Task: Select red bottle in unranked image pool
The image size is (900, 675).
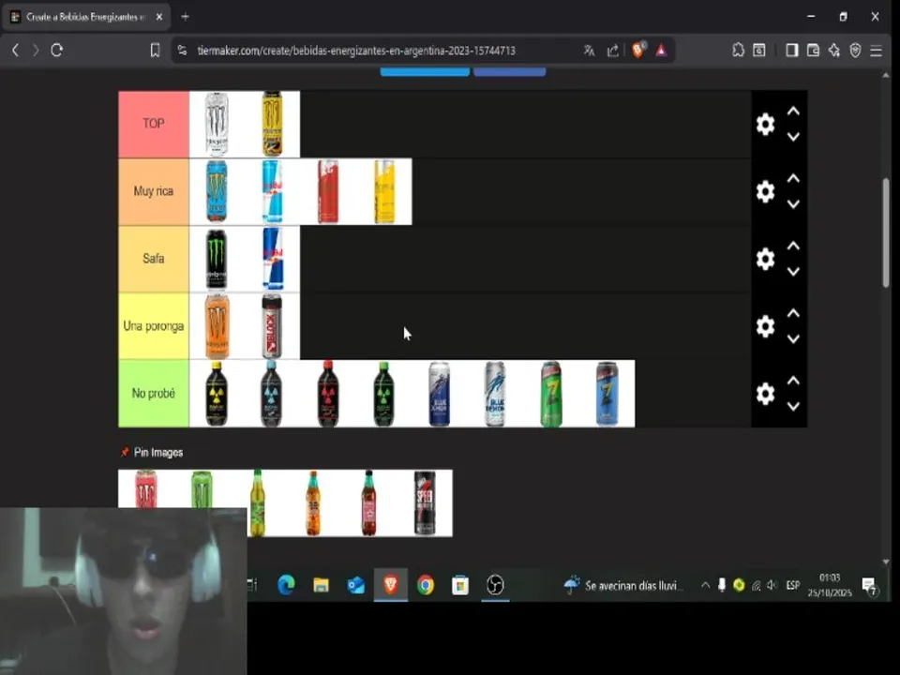Action: (369, 503)
